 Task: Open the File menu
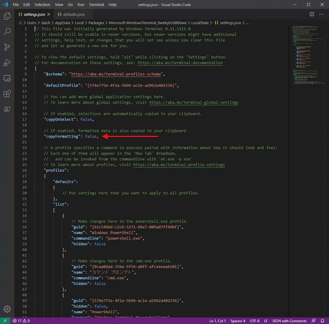(16, 5)
